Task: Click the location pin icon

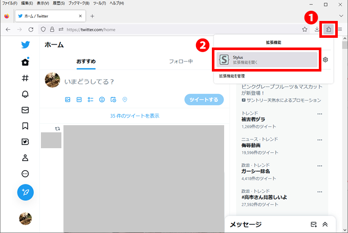Action: pyautogui.click(x=125, y=100)
